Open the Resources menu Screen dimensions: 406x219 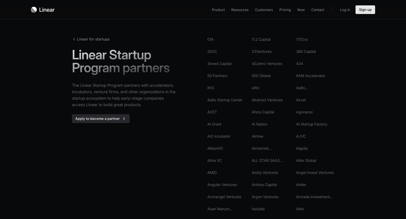pos(240,10)
